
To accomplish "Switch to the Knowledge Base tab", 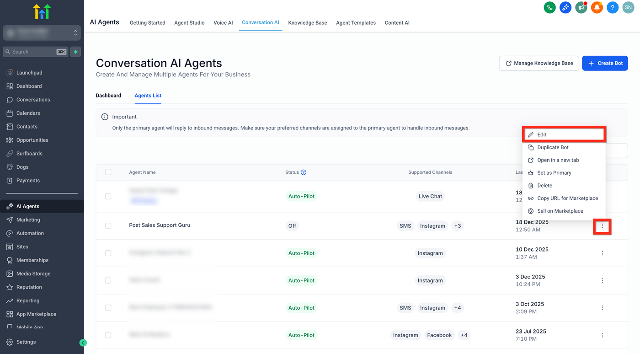I will 307,23.
